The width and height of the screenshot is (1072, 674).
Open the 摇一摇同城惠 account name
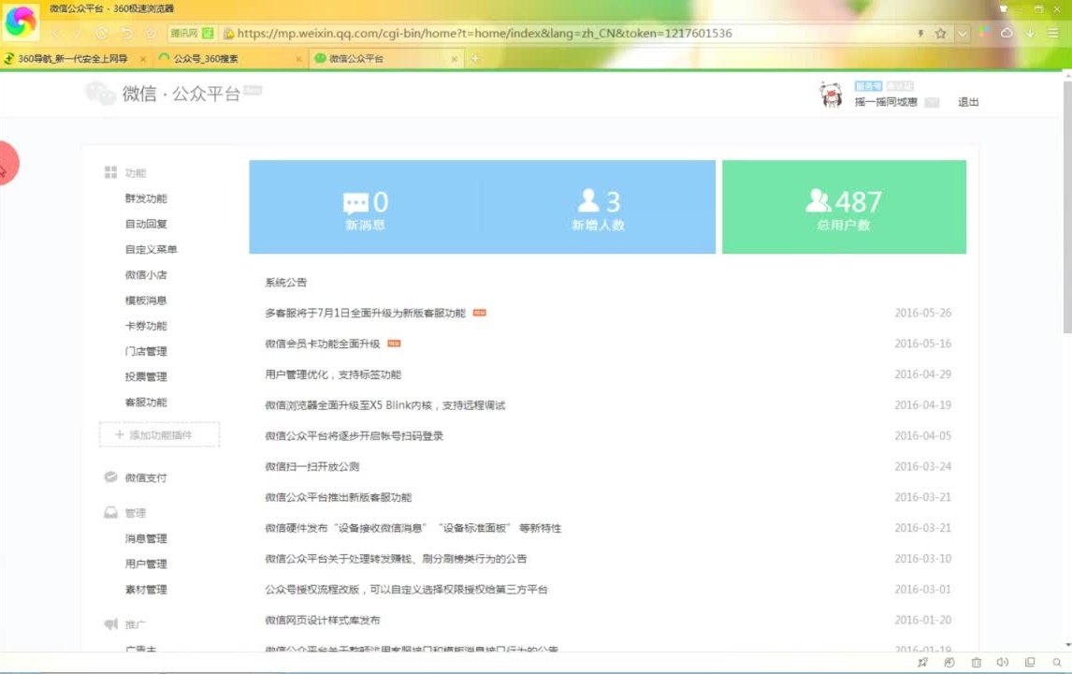885,102
